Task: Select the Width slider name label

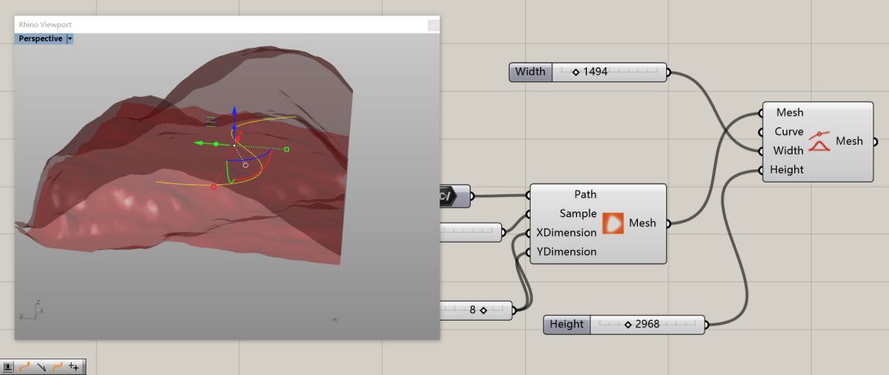Action: [530, 72]
